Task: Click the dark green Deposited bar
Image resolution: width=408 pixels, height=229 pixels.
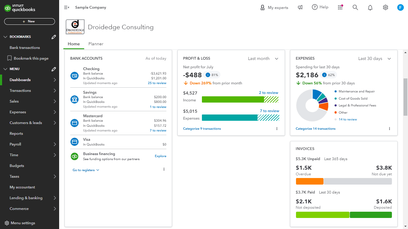Action: (371, 215)
